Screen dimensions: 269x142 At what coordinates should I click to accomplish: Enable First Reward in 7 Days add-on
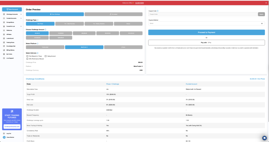tap(27, 56)
